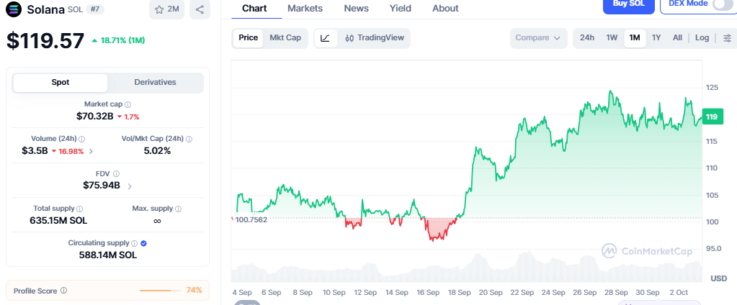Viewport: 737px width, 305px height.
Task: Click the $75.94B FDV value
Action: point(102,186)
